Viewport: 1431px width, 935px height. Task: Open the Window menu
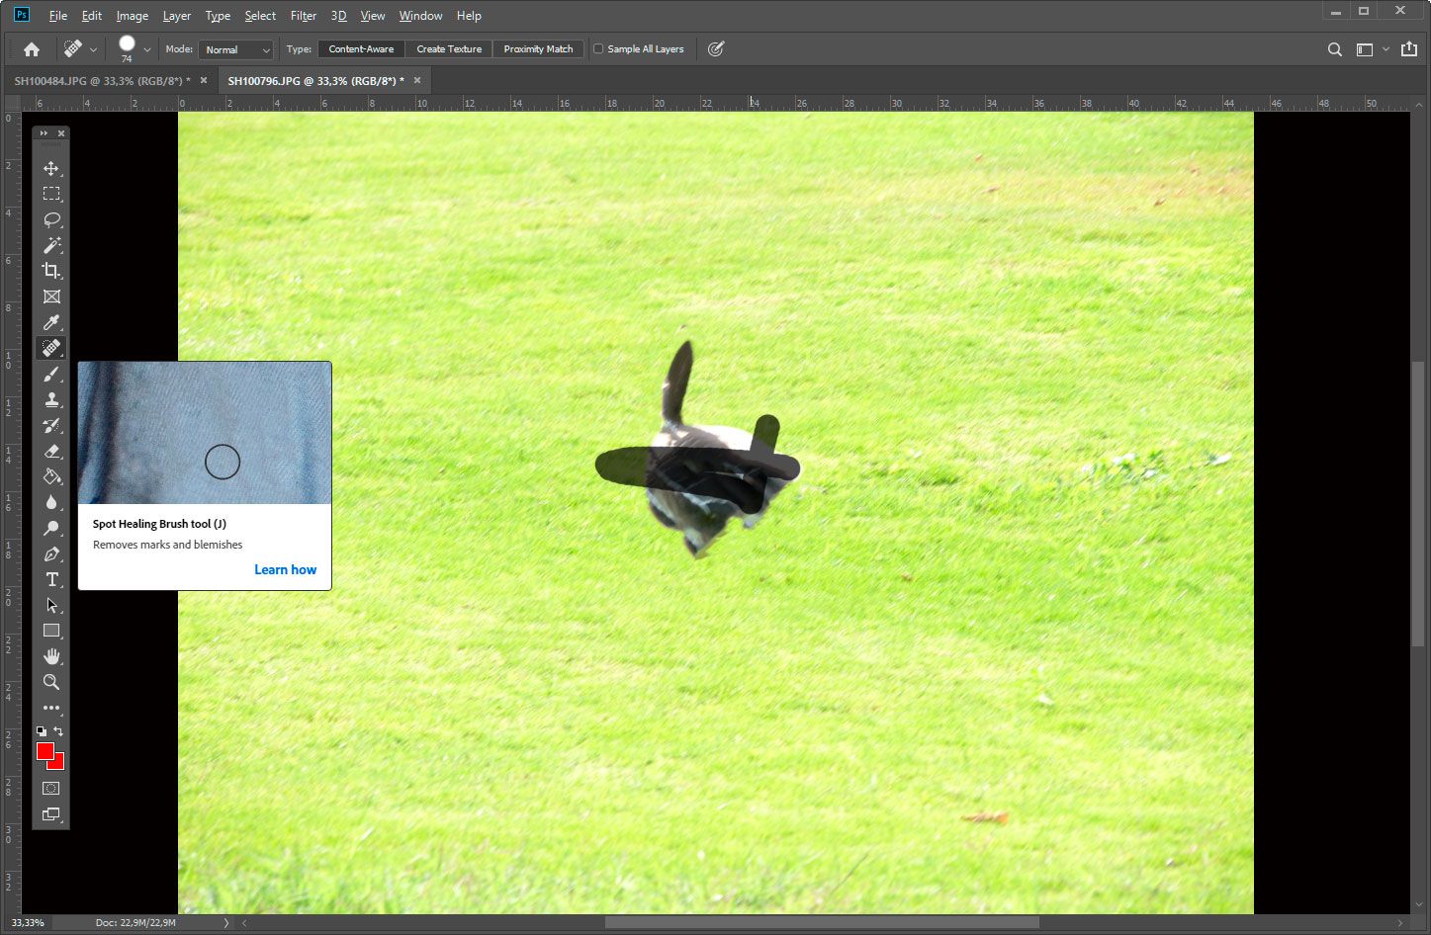point(420,16)
